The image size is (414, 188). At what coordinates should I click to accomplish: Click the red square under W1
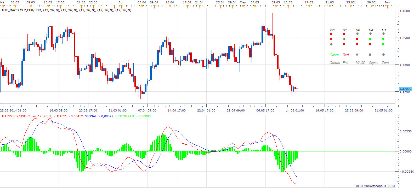point(331,34)
